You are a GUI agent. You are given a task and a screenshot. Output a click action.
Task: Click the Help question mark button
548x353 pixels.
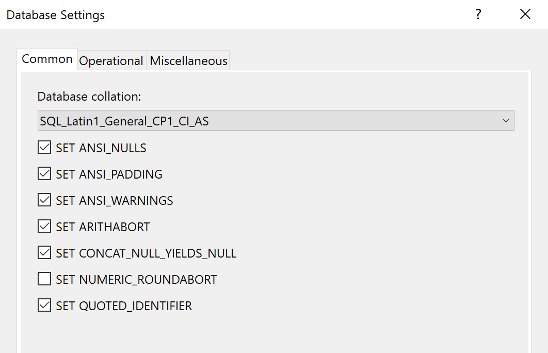pos(478,14)
